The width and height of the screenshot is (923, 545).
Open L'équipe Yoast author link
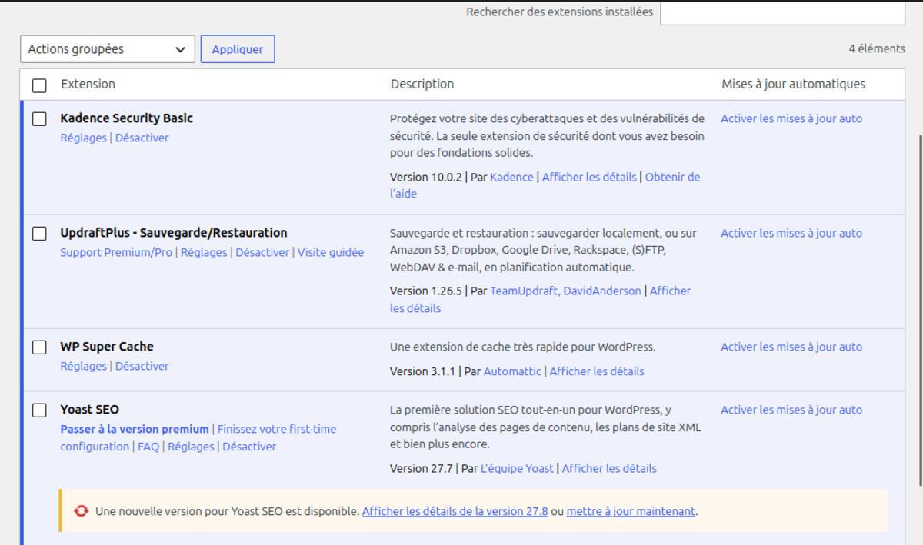coord(517,469)
